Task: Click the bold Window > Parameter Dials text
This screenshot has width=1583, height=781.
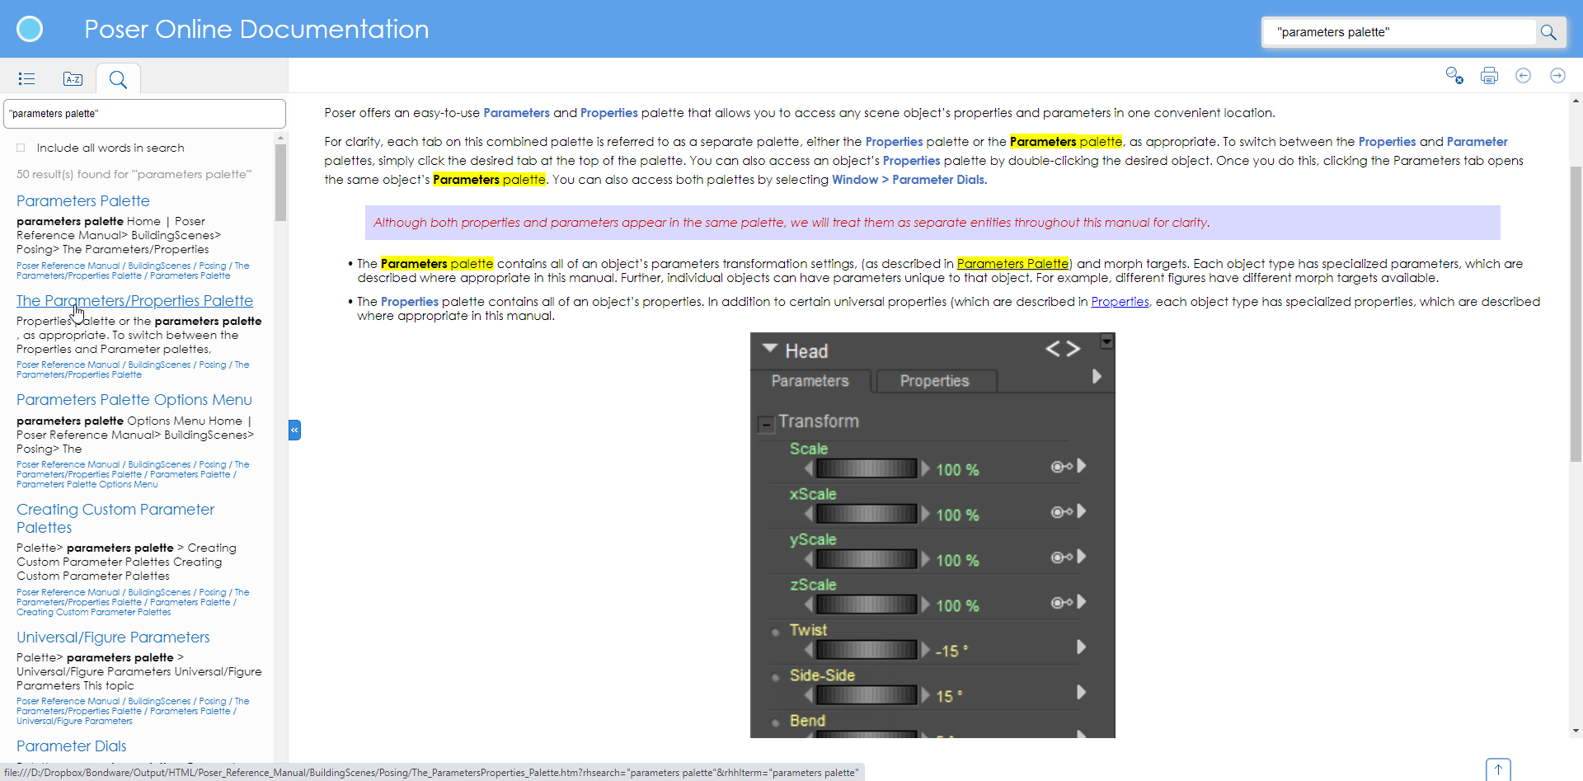Action: point(909,180)
